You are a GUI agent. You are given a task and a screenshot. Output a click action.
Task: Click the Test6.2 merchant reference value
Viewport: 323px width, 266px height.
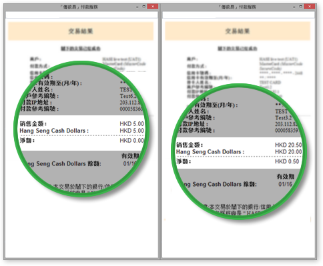[128, 96]
